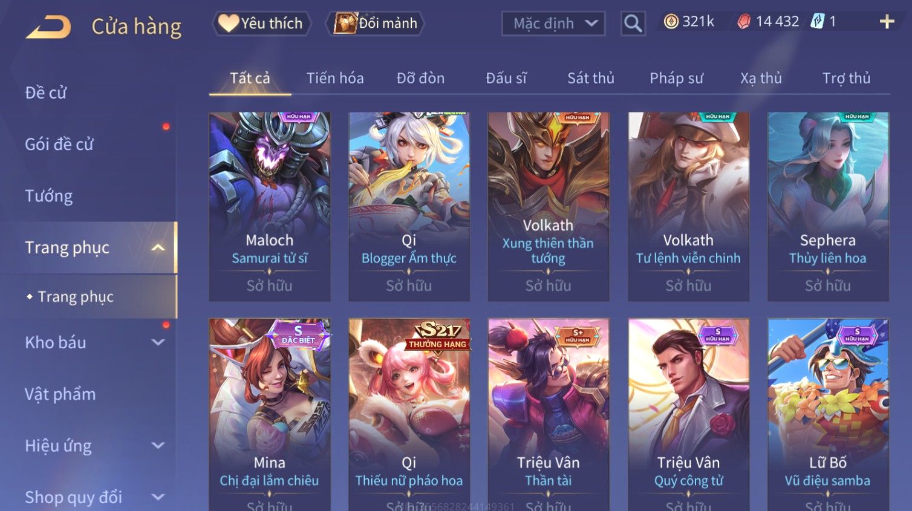Open the search magnifier icon

633,24
